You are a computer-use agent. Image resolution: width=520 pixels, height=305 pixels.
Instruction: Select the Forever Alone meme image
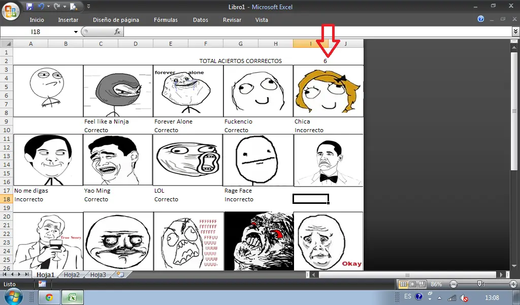point(188,91)
